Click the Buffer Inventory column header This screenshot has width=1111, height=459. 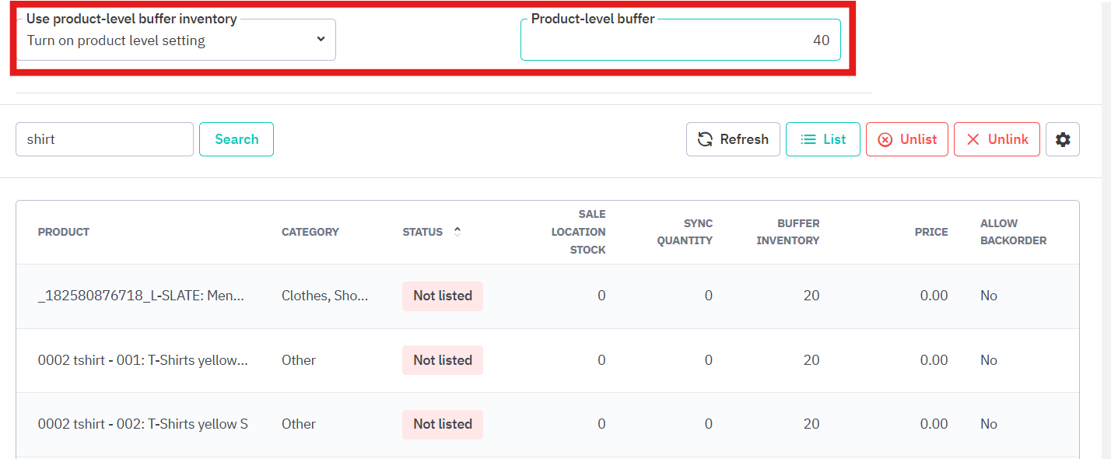787,232
